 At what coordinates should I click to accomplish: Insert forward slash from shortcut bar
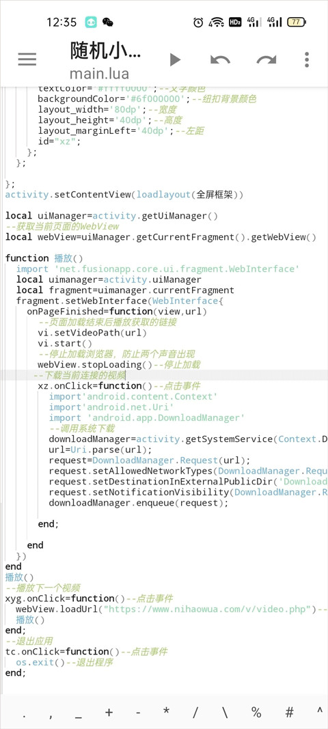pos(196,712)
